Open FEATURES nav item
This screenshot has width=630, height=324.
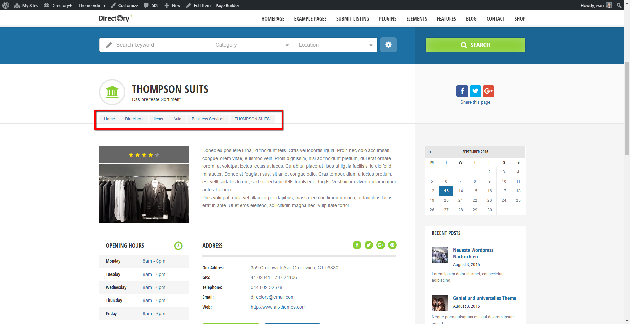tap(446, 19)
